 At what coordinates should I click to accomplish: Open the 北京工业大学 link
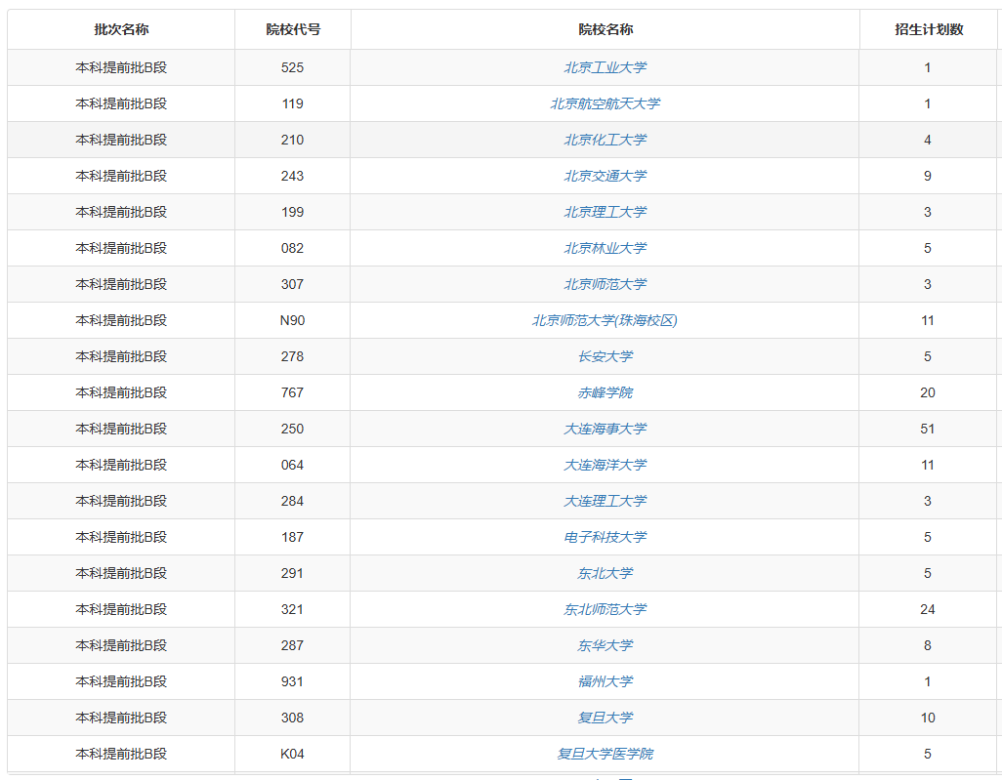tap(605, 67)
